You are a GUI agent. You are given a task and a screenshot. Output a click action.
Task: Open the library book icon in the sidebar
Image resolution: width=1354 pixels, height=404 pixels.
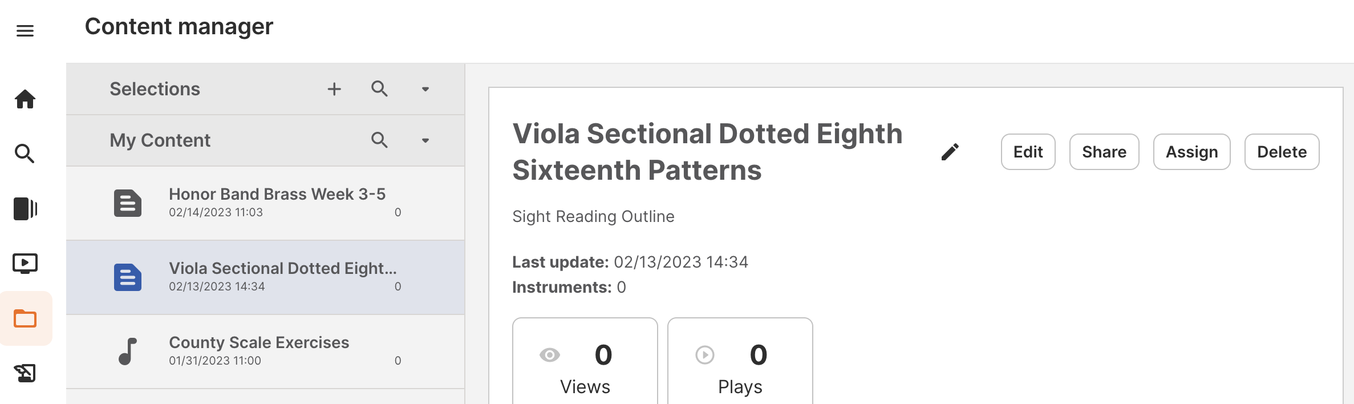(25, 209)
